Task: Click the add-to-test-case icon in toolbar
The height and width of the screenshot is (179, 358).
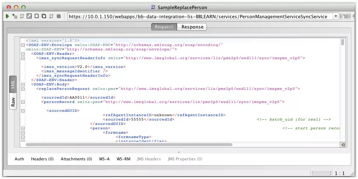Action: pos(15,16)
